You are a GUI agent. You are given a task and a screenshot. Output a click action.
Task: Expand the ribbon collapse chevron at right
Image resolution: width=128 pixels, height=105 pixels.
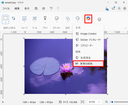point(125,28)
